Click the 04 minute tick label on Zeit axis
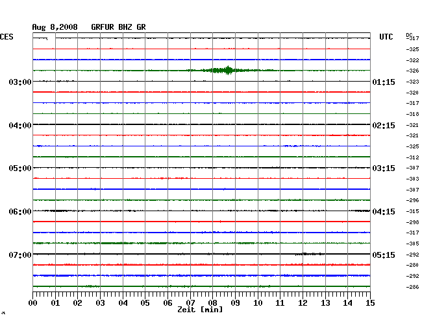This screenshot has height=320, width=422. [123, 303]
